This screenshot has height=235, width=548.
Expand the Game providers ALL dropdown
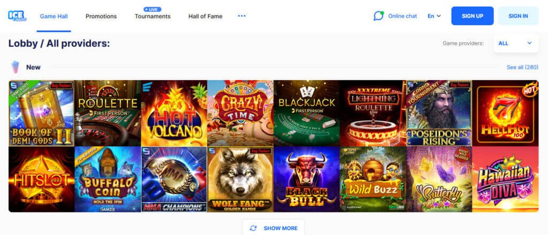(x=516, y=43)
